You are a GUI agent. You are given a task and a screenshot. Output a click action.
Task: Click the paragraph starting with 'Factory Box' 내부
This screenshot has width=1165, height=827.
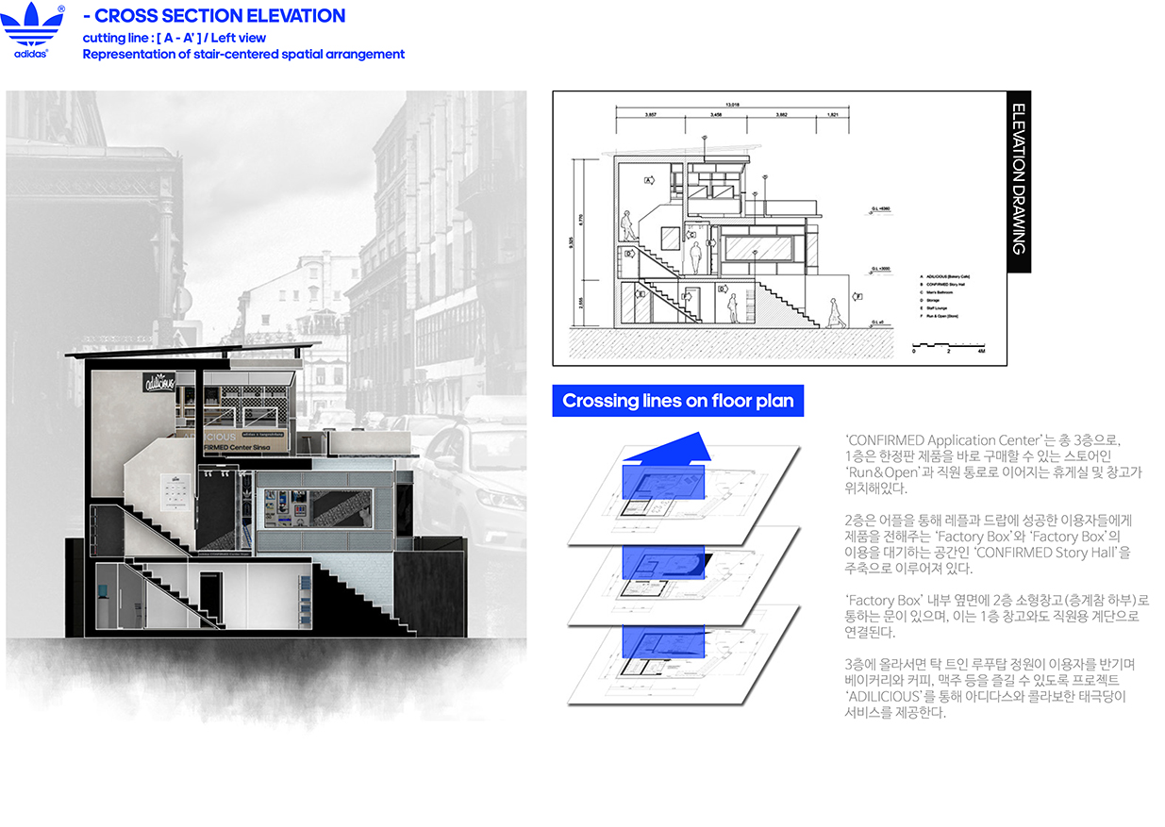coord(997,616)
